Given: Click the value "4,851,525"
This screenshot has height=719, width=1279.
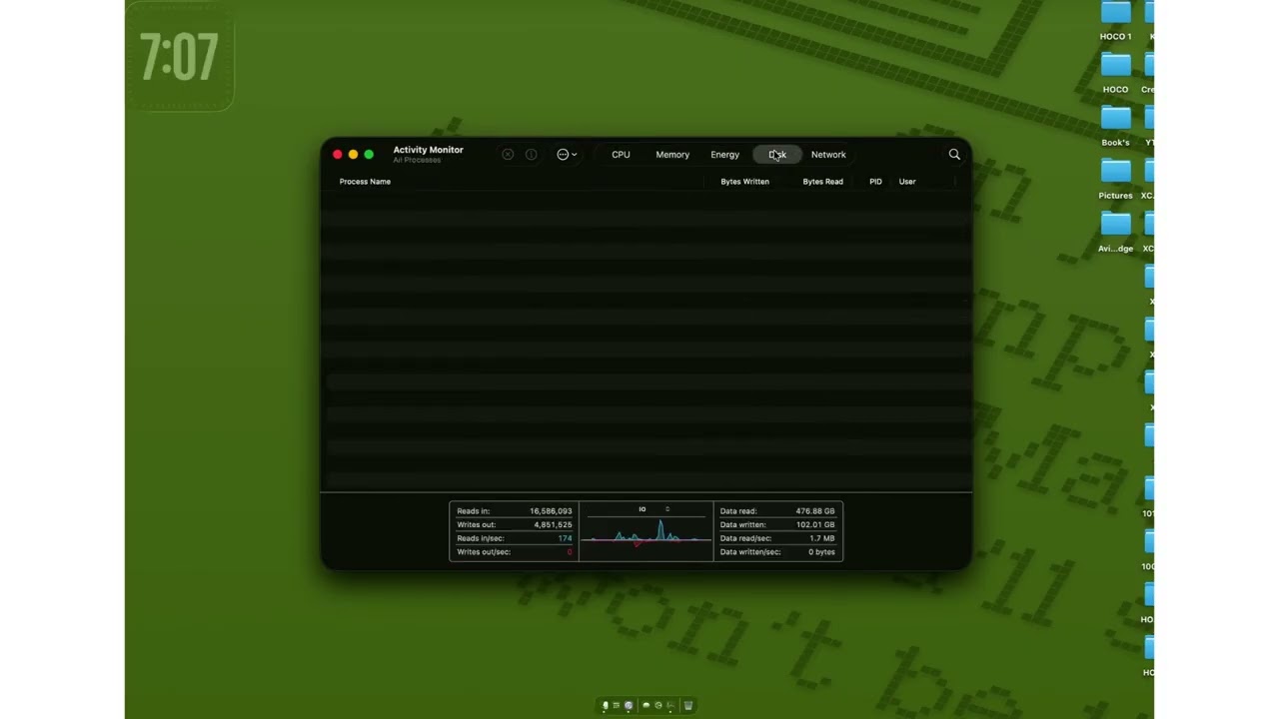Looking at the screenshot, I should click(553, 524).
